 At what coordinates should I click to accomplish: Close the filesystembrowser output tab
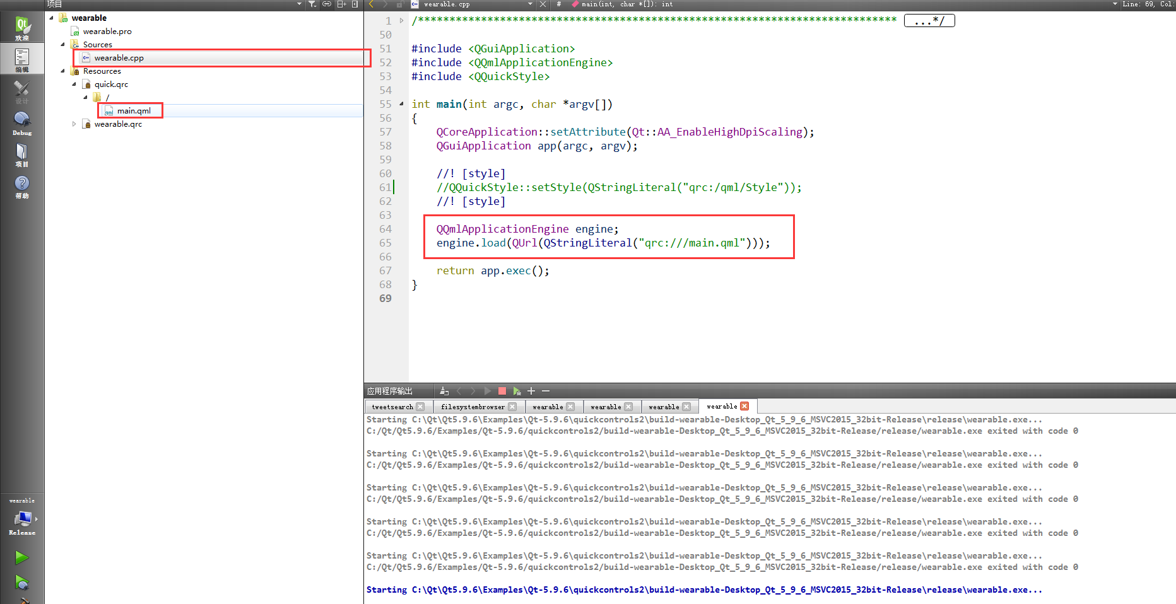(512, 407)
